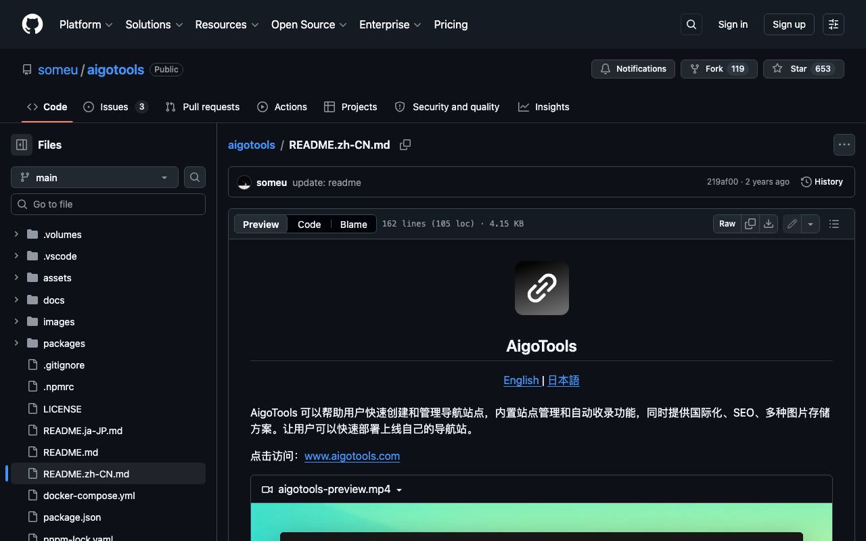Open the search magnifier in the header
Viewport: 866px width, 541px height.
(x=691, y=24)
